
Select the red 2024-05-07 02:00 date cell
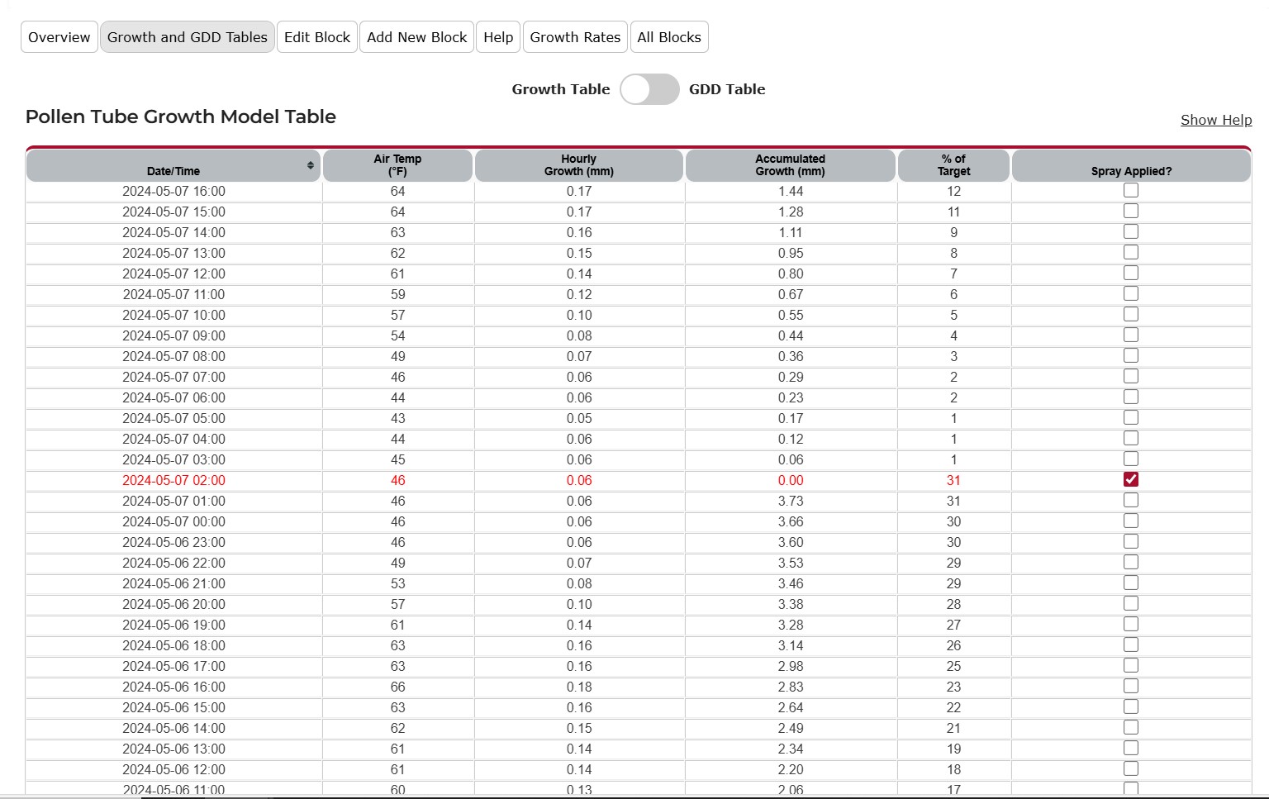pyautogui.click(x=173, y=480)
